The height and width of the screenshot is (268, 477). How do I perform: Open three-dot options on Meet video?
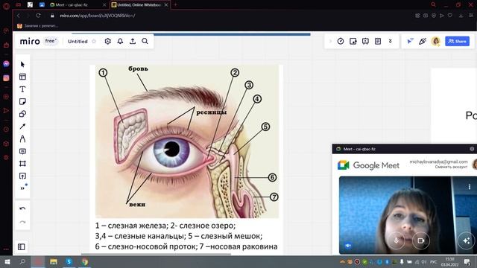[470, 187]
